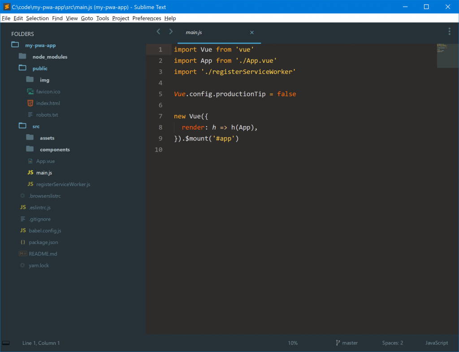Click the forward navigation arrow above the editor

(x=171, y=31)
